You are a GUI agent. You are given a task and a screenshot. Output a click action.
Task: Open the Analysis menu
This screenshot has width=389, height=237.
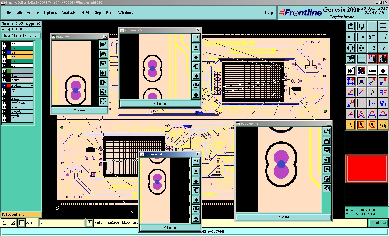tap(68, 12)
